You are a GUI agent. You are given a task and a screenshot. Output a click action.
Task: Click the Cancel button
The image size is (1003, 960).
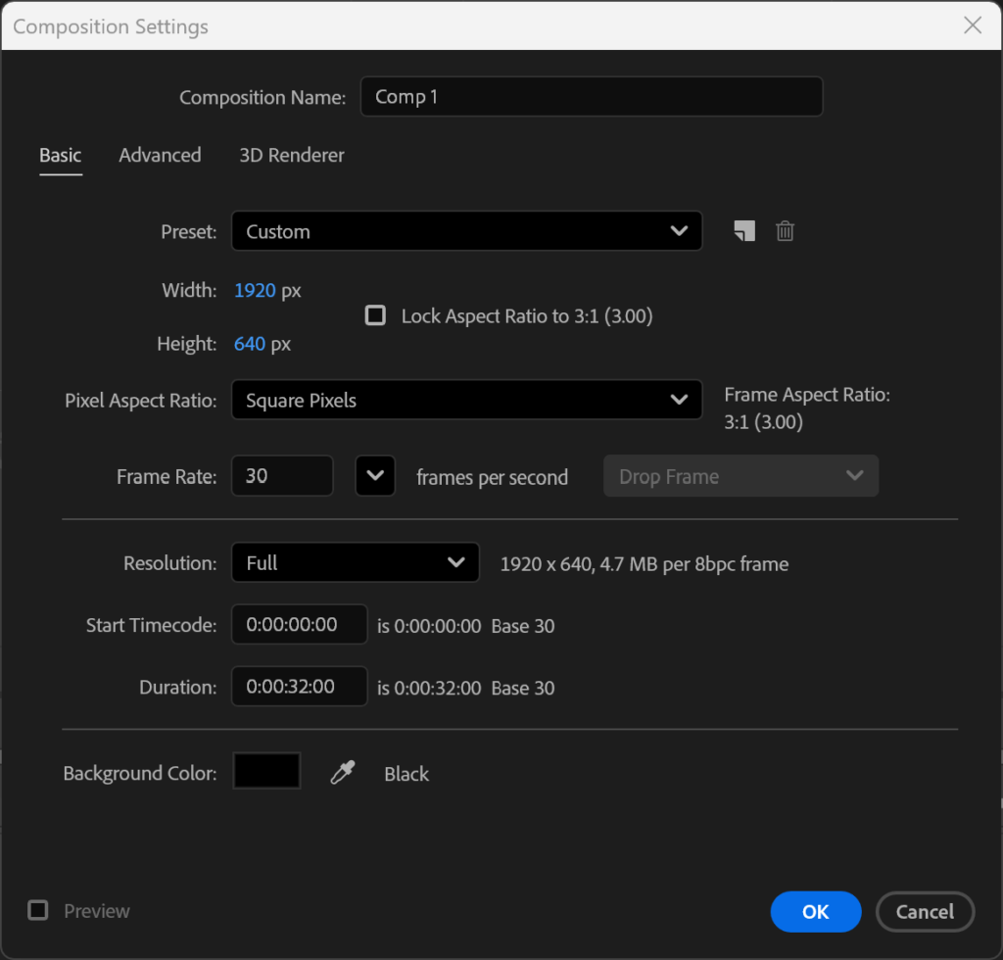point(925,911)
